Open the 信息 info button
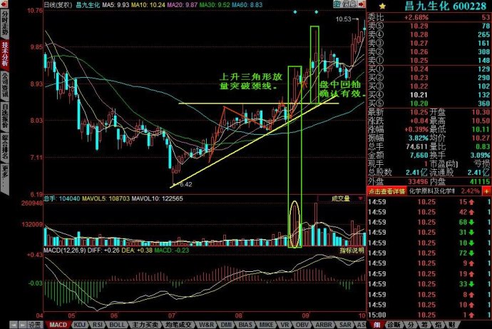Screen dimensions: 492x329 tap(349, 4)
